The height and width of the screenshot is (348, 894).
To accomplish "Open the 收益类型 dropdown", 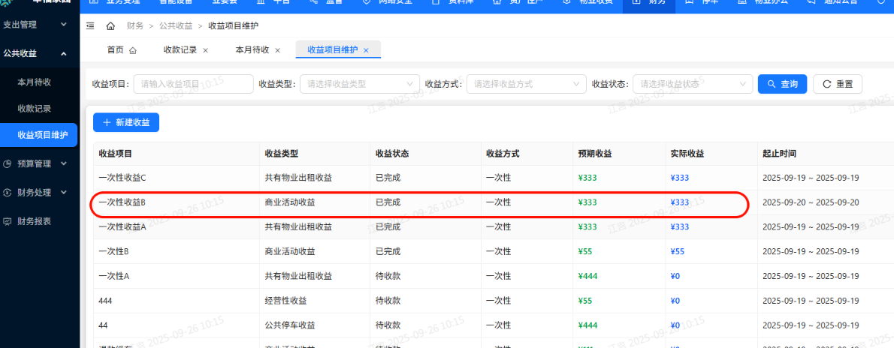I will click(359, 84).
